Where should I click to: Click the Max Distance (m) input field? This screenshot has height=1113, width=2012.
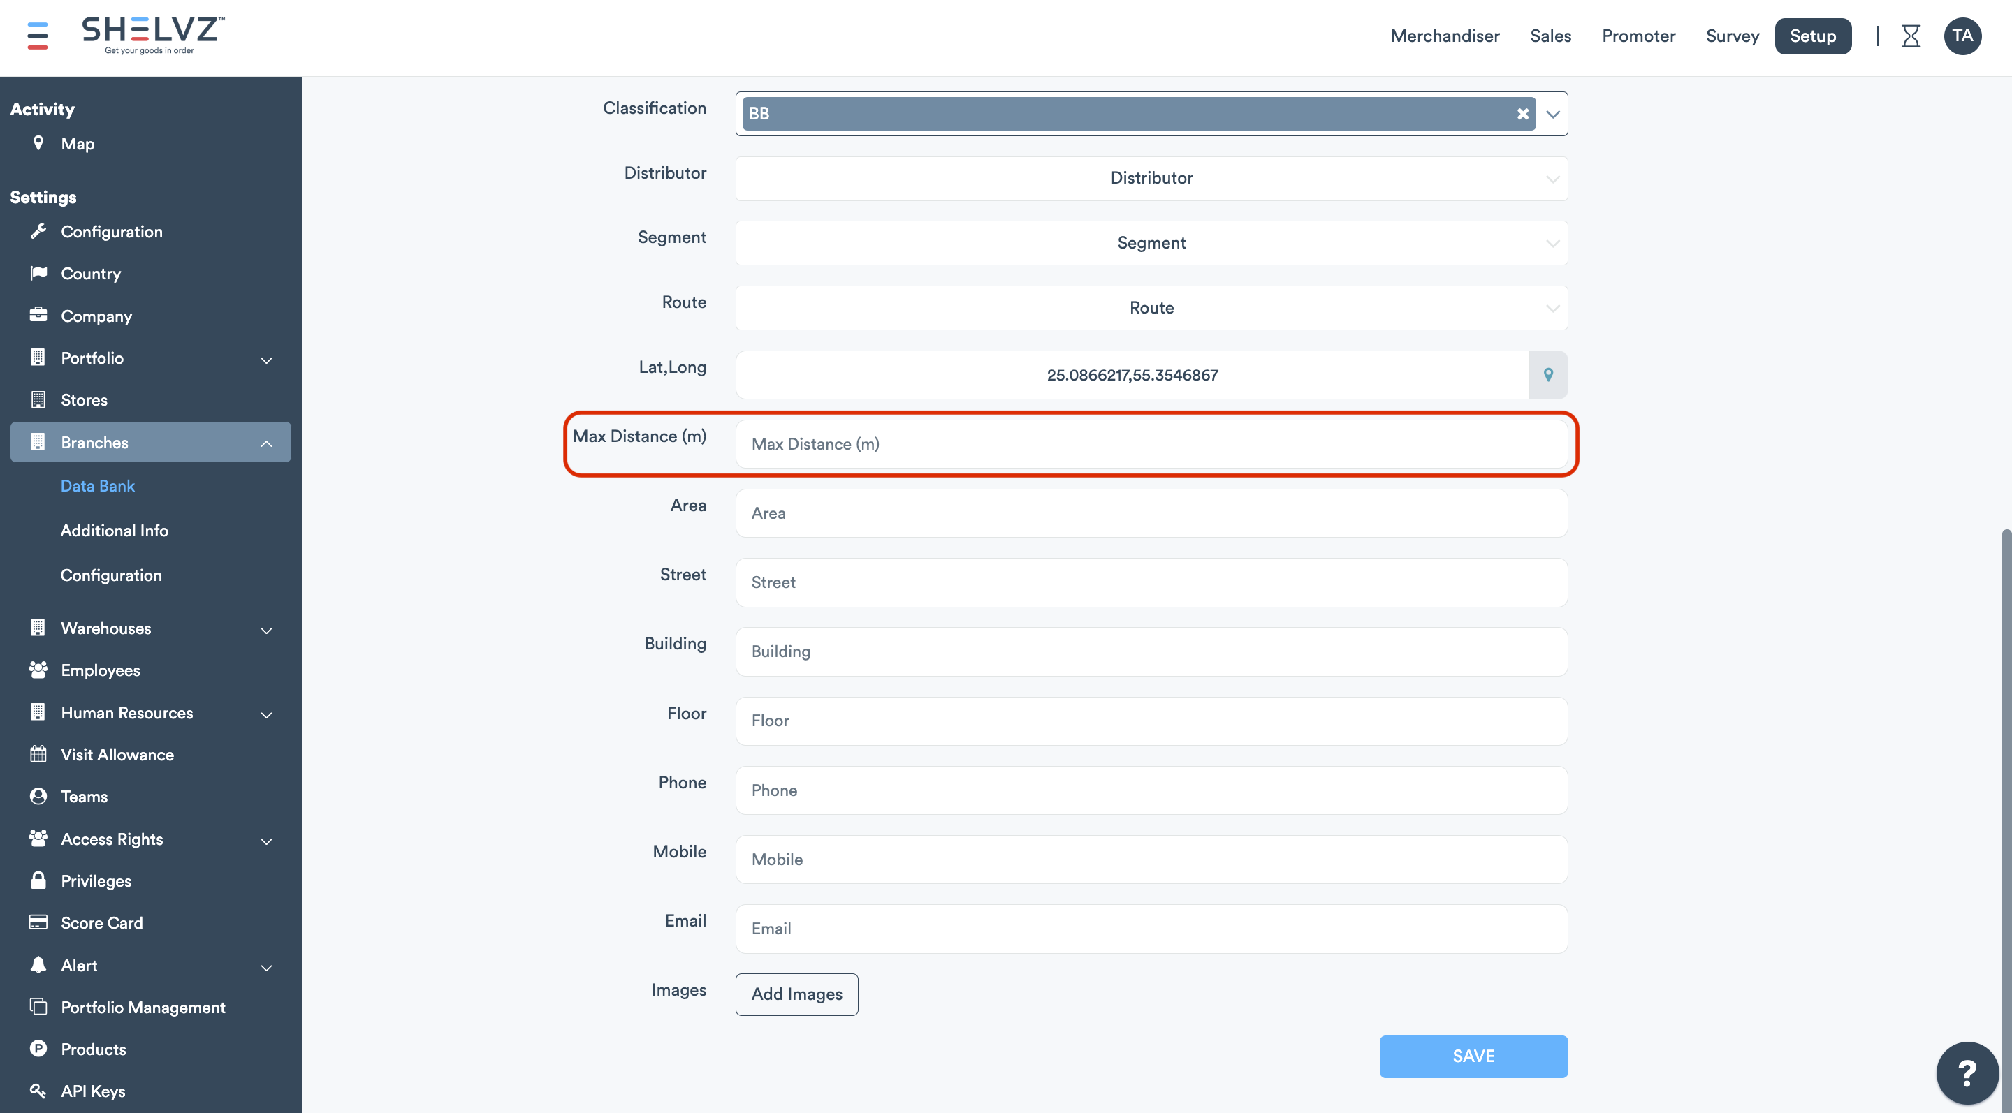point(1151,444)
